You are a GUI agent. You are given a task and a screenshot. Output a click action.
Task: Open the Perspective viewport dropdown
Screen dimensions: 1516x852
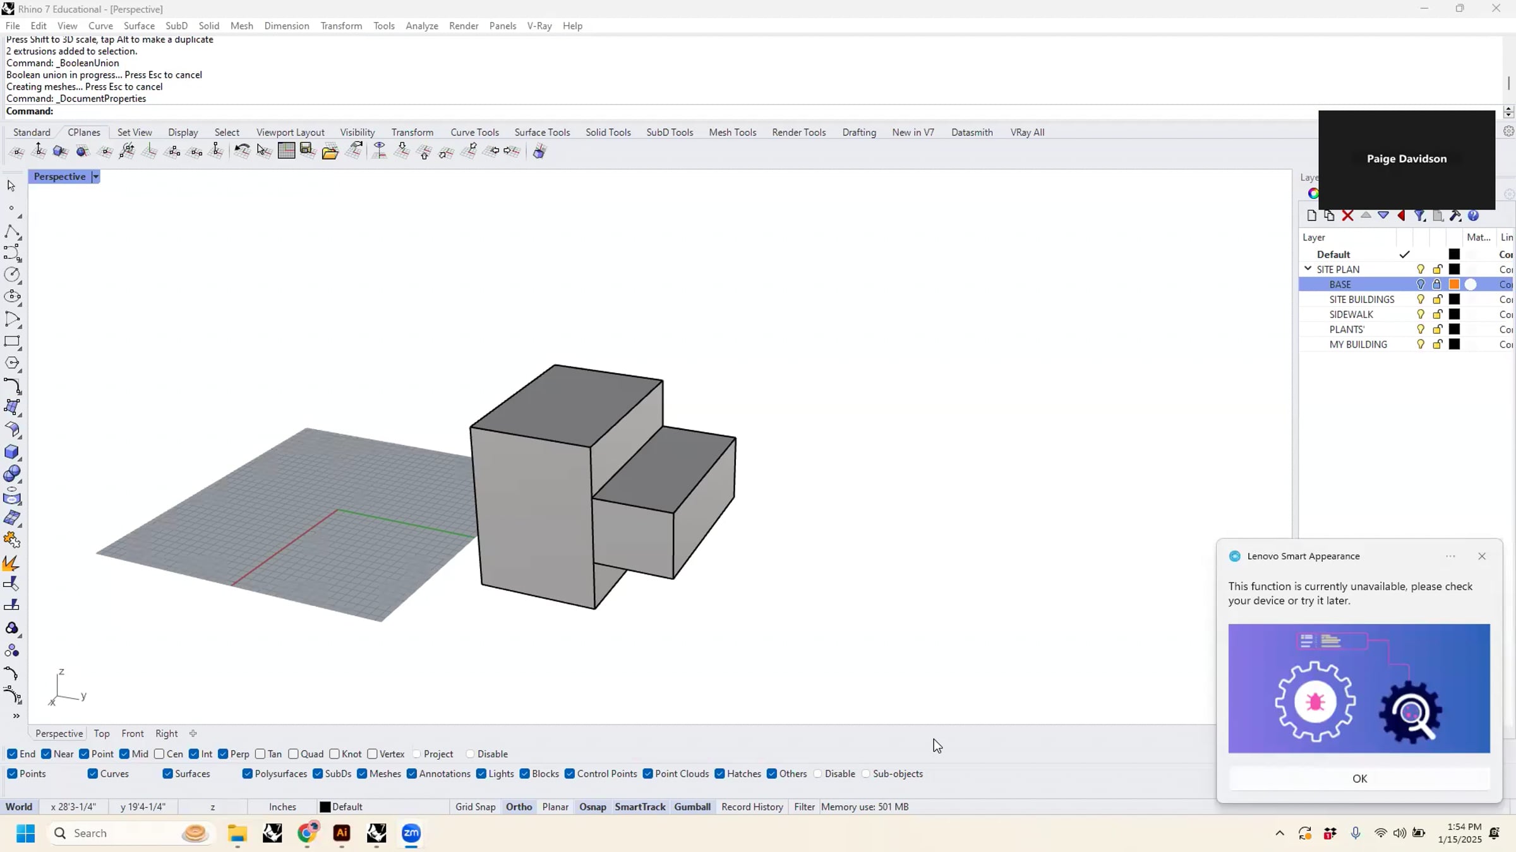point(95,177)
